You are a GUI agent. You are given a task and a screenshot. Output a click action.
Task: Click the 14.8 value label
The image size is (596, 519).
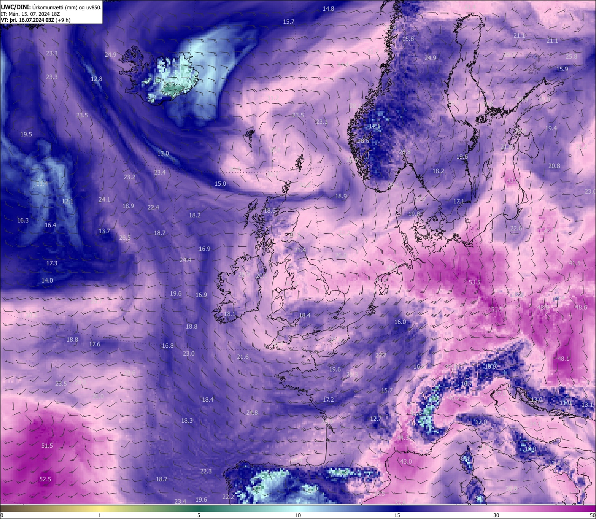pos(328,8)
